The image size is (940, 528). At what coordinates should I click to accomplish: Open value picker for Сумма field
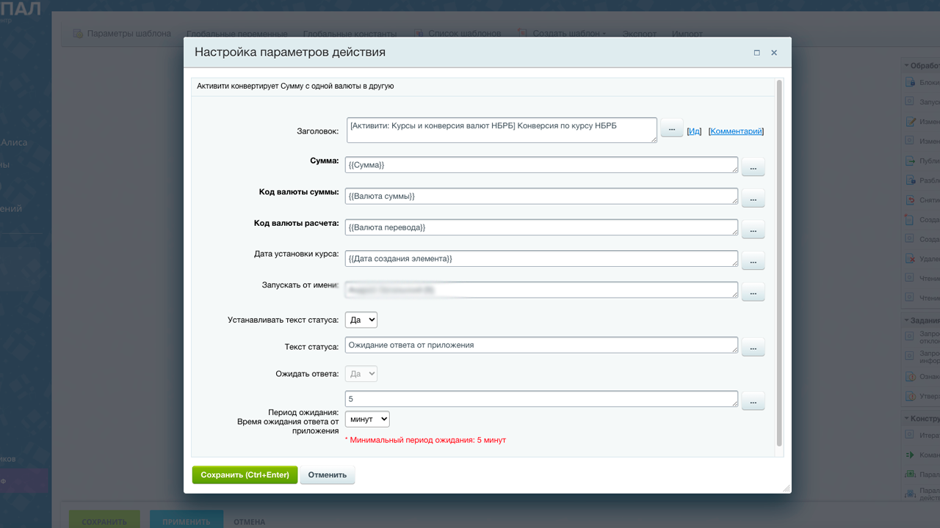753,167
